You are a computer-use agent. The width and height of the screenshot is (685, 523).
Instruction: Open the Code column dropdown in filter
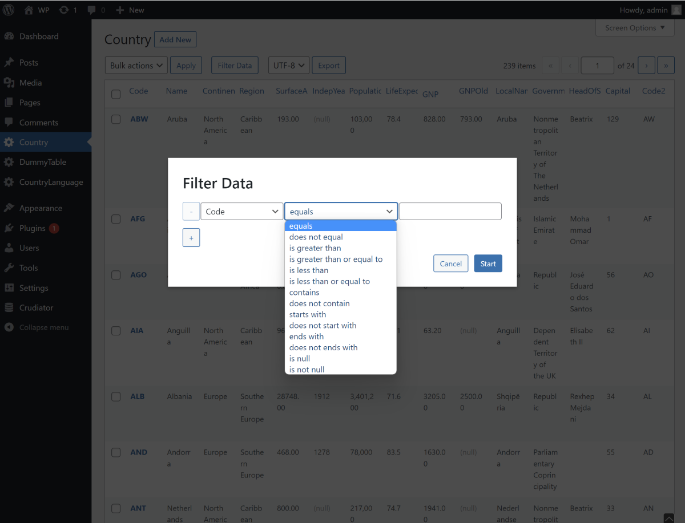tap(242, 211)
